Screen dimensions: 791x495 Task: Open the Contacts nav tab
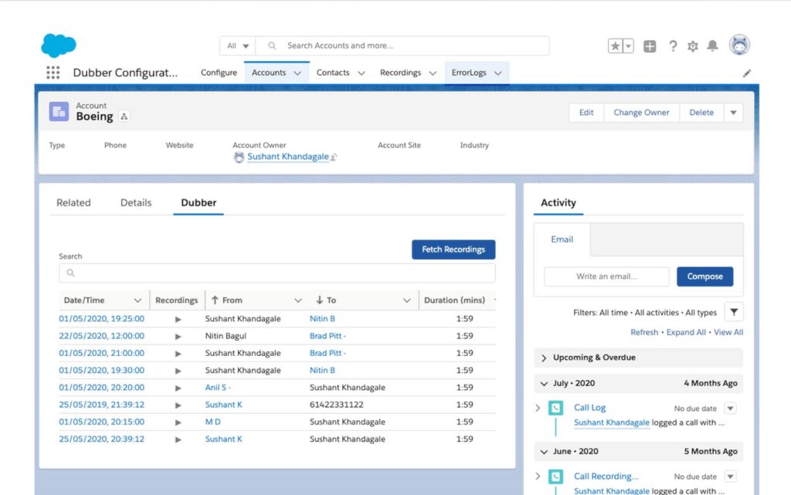[333, 73]
